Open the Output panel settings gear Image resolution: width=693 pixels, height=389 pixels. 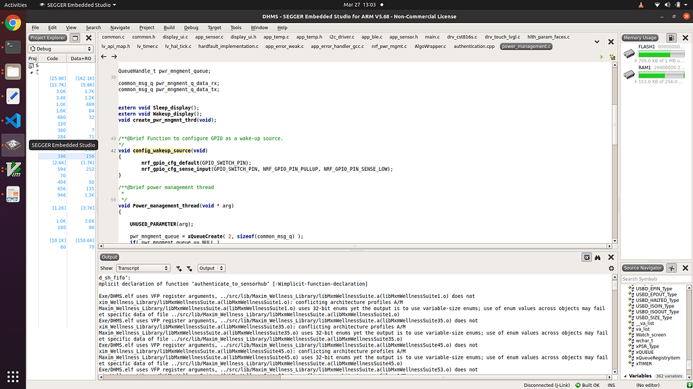click(611, 268)
